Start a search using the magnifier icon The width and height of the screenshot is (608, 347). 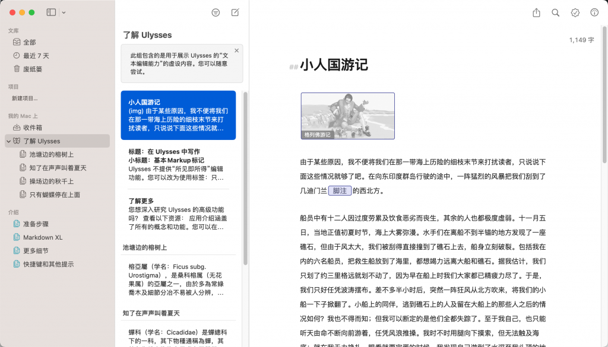(x=556, y=12)
